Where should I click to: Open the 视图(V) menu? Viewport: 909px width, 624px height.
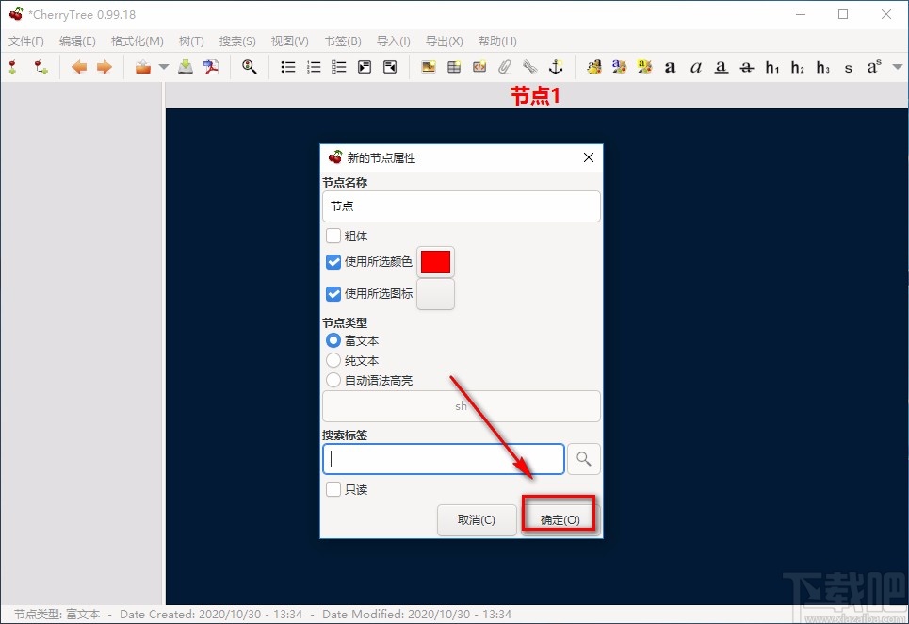click(289, 41)
